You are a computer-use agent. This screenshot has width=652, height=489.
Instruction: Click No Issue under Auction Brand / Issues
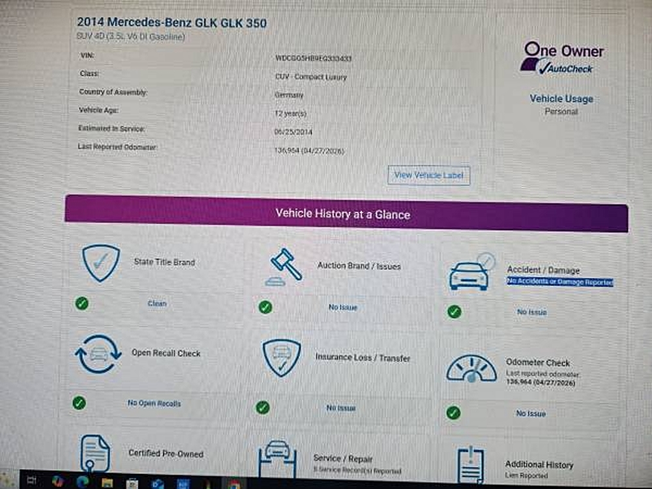point(343,307)
